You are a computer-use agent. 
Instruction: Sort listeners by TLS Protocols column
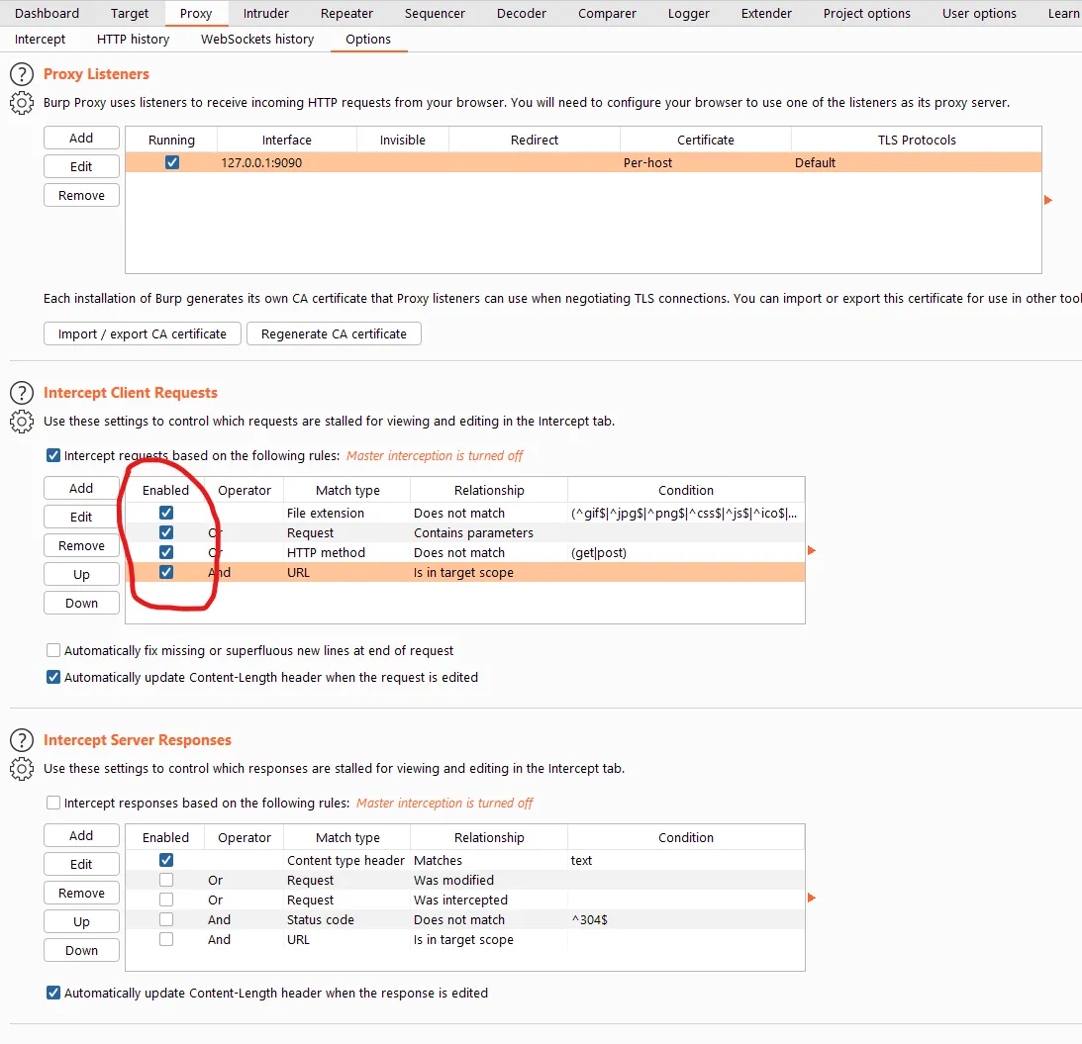[917, 141]
